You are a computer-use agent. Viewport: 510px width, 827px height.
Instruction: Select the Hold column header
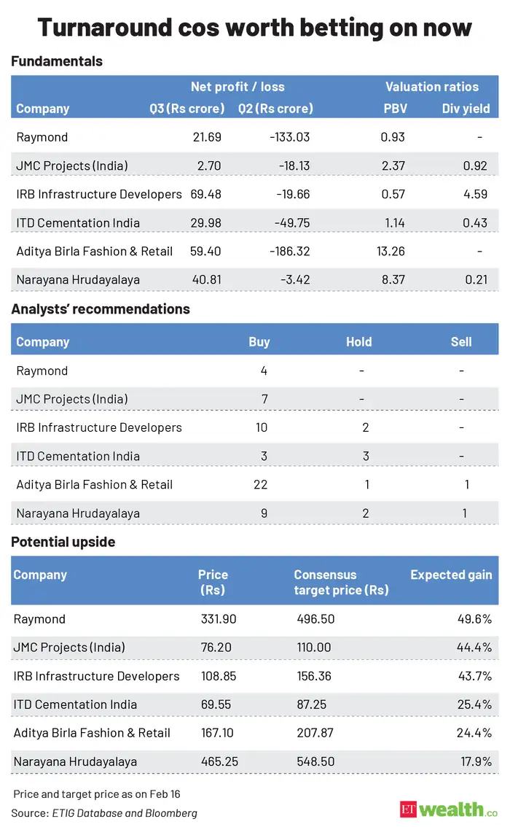point(358,341)
